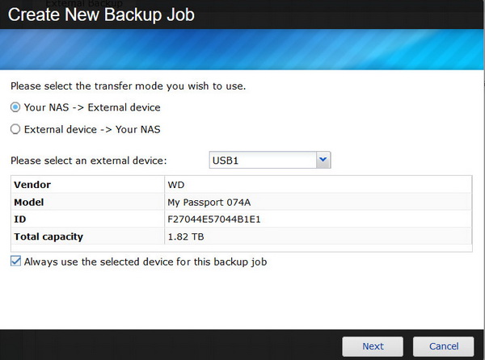This screenshot has height=360, width=485.
Task: Open the USB1 external device combo box
Action: [x=263, y=161]
